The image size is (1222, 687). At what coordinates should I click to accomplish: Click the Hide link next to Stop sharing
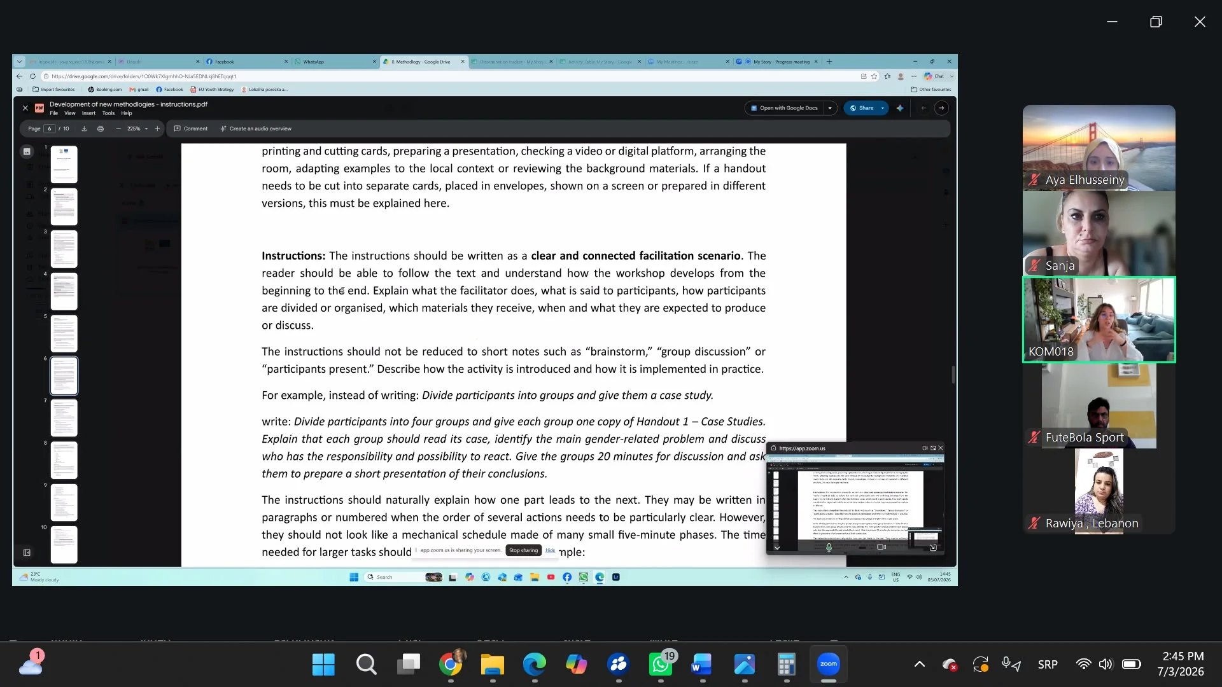tap(550, 551)
